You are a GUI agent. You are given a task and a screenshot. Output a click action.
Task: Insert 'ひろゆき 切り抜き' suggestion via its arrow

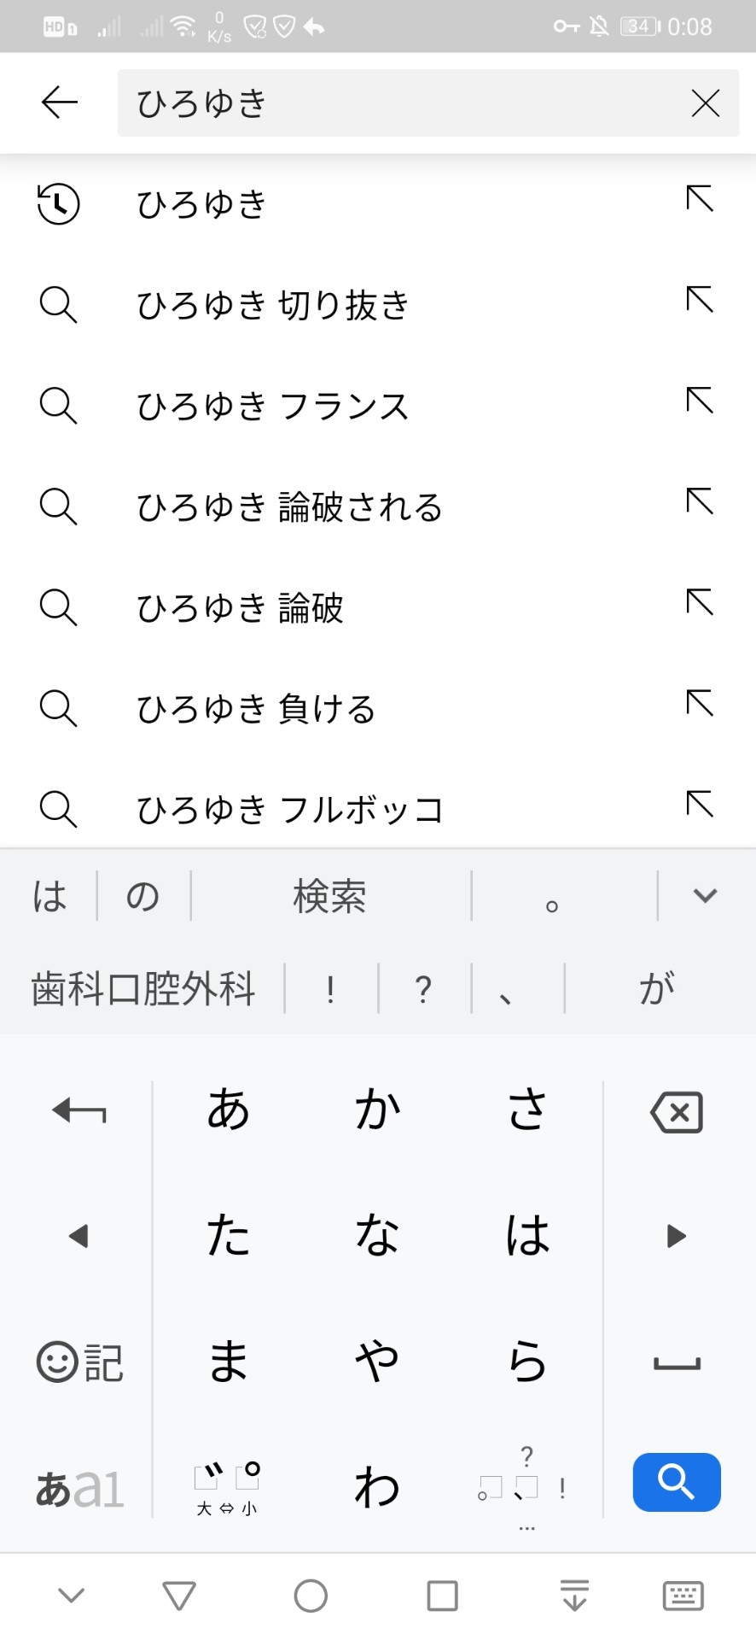pos(700,300)
